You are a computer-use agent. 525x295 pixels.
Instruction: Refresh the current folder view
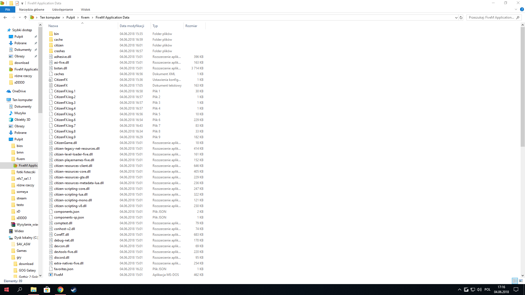coord(461,17)
